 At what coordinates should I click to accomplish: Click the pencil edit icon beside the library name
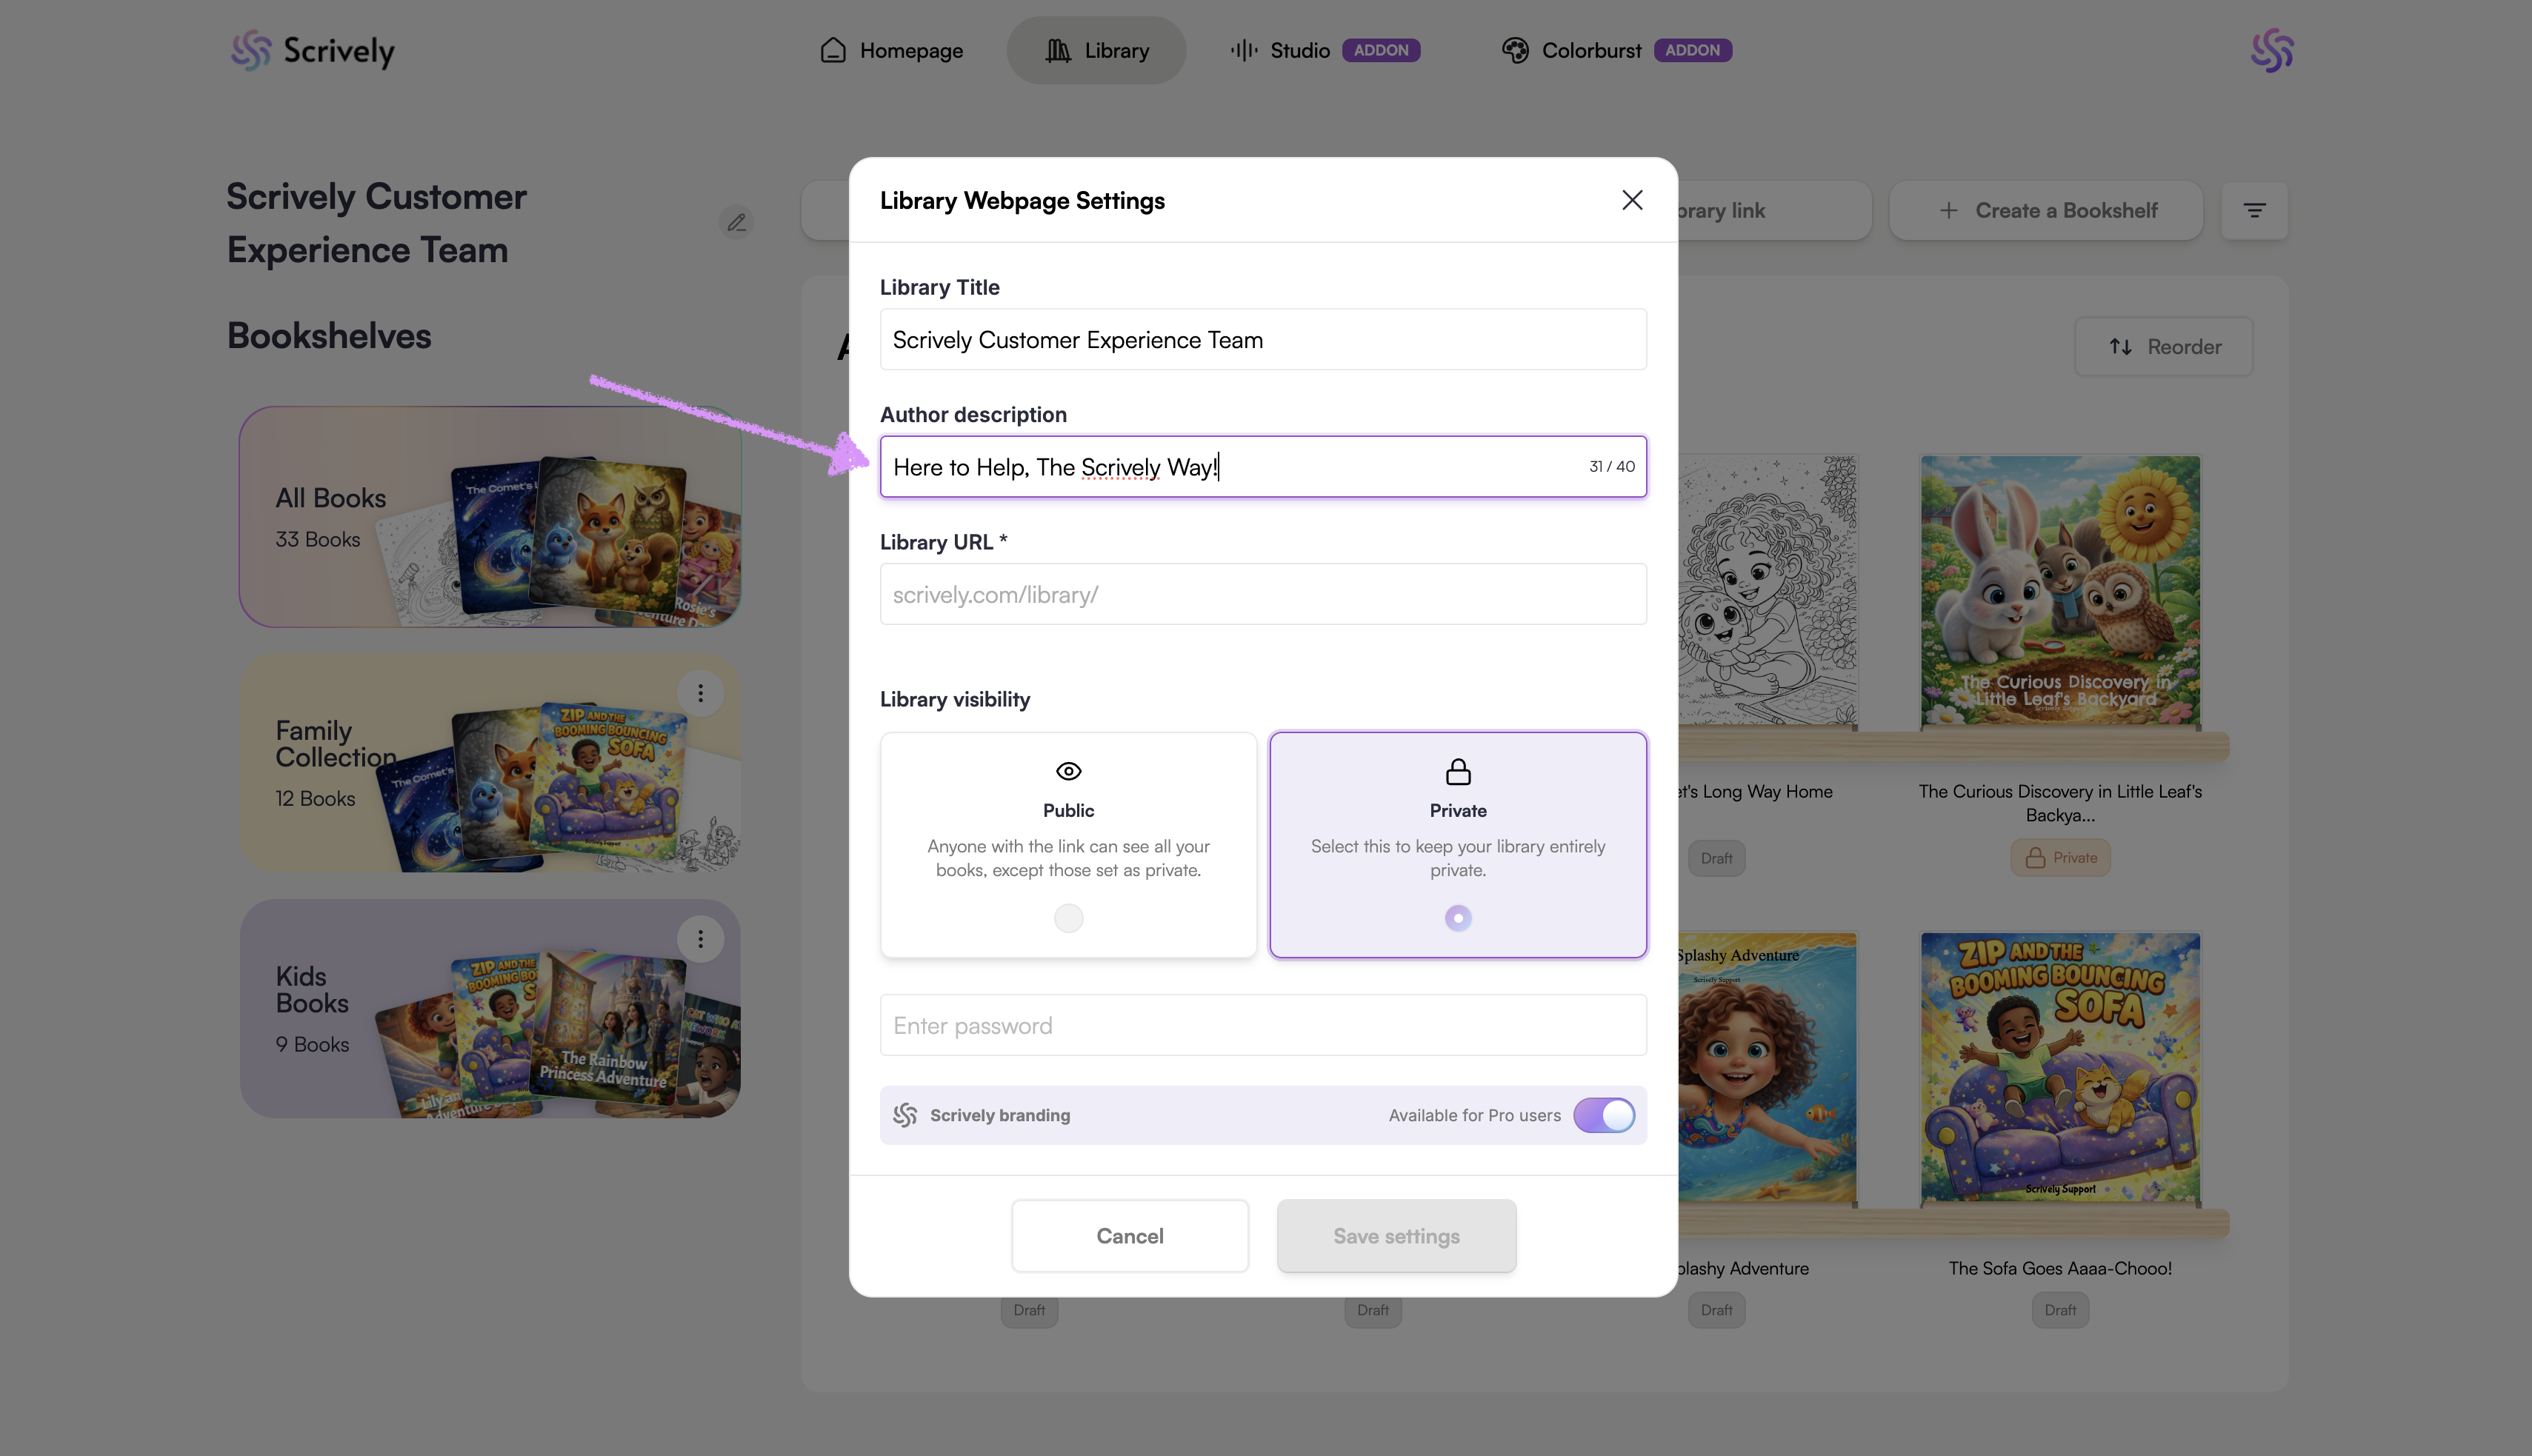(x=736, y=222)
